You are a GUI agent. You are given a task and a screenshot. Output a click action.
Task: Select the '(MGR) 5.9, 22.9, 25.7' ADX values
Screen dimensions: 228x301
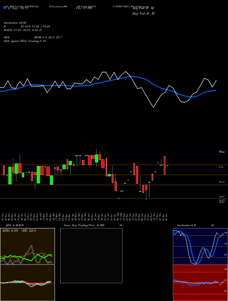pyautogui.click(x=47, y=37)
